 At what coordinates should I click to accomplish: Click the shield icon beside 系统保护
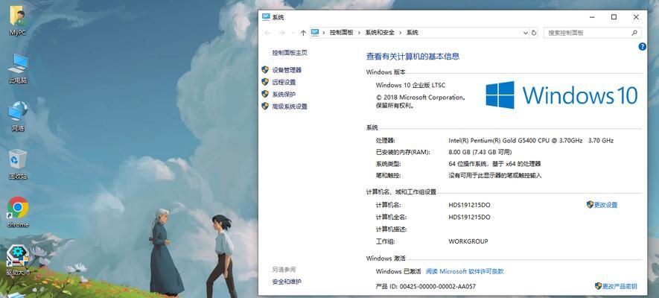[265, 94]
